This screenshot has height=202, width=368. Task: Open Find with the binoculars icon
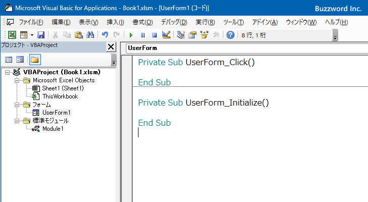[90, 35]
